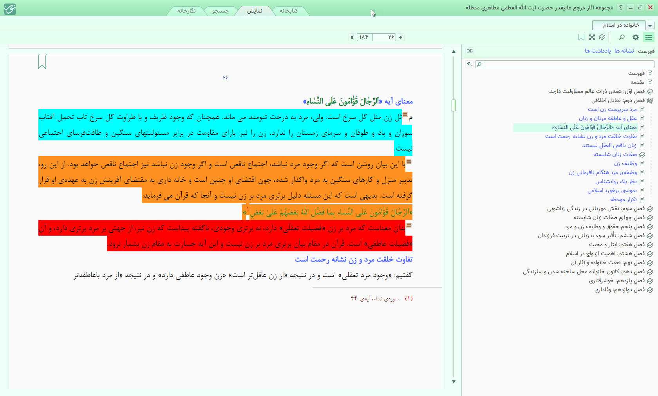Expand chapter 'فصل سوم: نقش مهربانی در زندگی زناشویی'
This screenshot has width=658, height=396.
[x=650, y=209]
